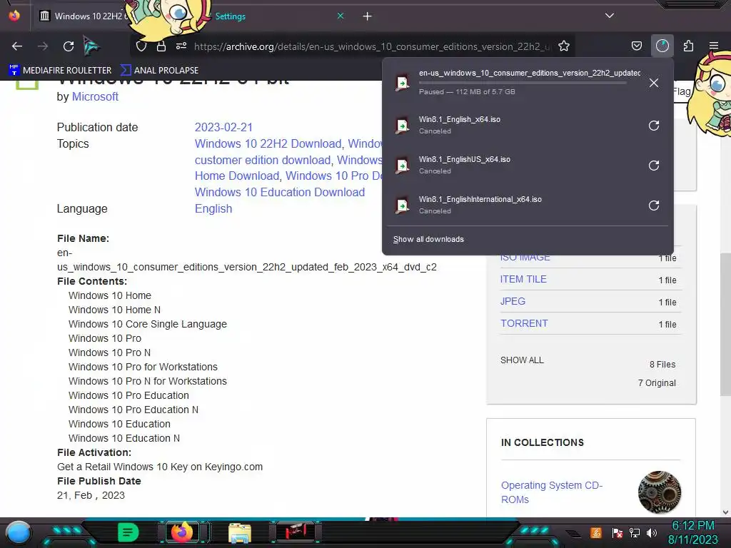This screenshot has height=548, width=731.
Task: Open the Firefox logo at tab bar start
Action: pyautogui.click(x=14, y=16)
